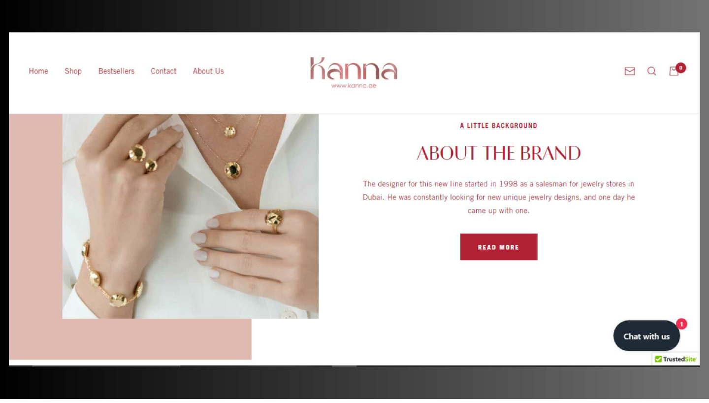Click the TrustedSite badge
709x403 pixels.
[x=676, y=359]
